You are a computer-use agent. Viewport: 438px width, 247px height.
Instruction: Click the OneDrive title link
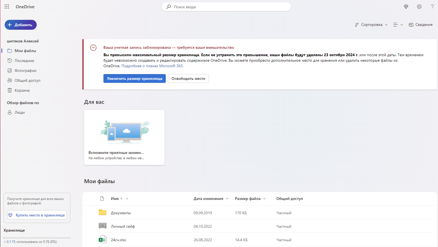pos(25,7)
